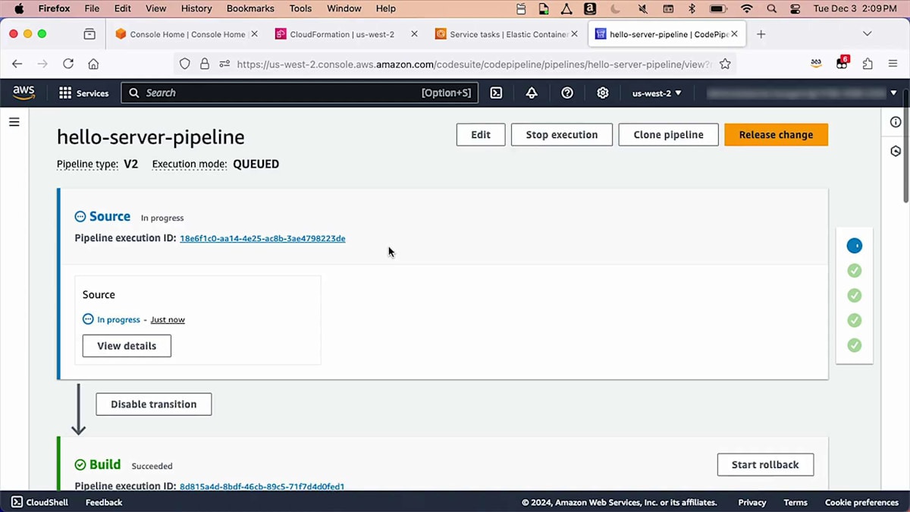Viewport: 910px width, 512px height.
Task: Click the Firefox back arrow
Action: [x=17, y=64]
